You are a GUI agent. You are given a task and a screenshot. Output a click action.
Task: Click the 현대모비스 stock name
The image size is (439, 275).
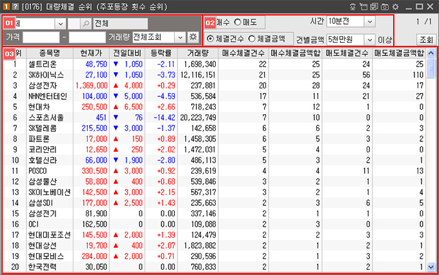click(46, 256)
